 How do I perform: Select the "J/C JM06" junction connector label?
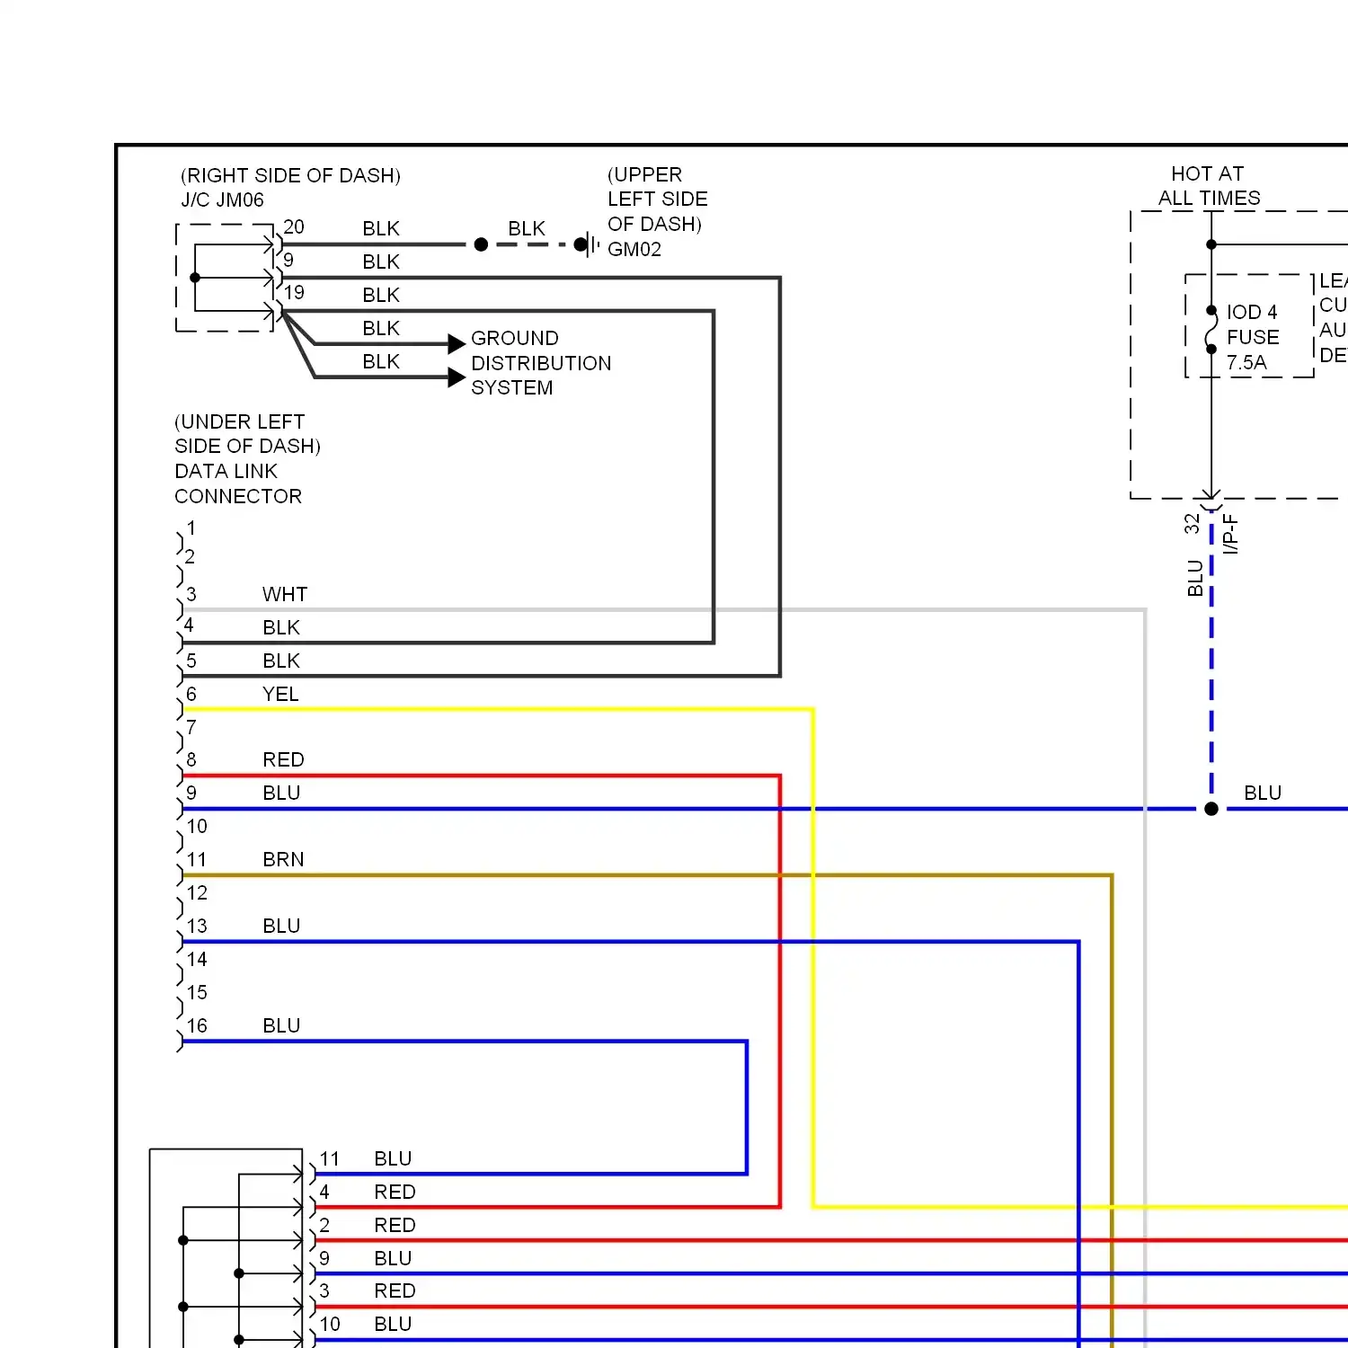[223, 200]
